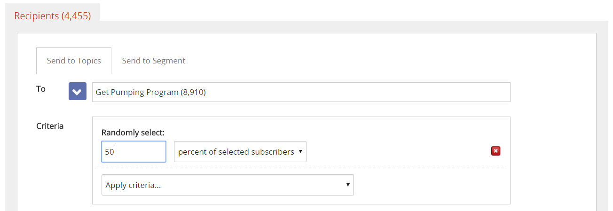The width and height of the screenshot is (613, 211).
Task: Switch to the Send to Segment tab
Action: click(x=153, y=61)
